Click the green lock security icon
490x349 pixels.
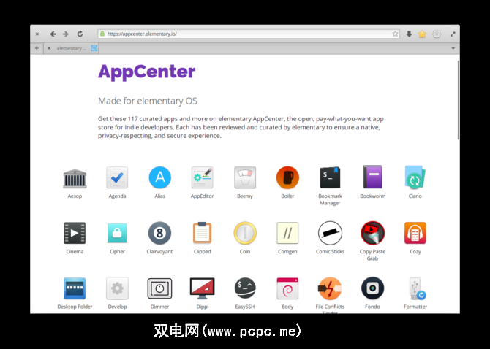pyautogui.click(x=102, y=34)
